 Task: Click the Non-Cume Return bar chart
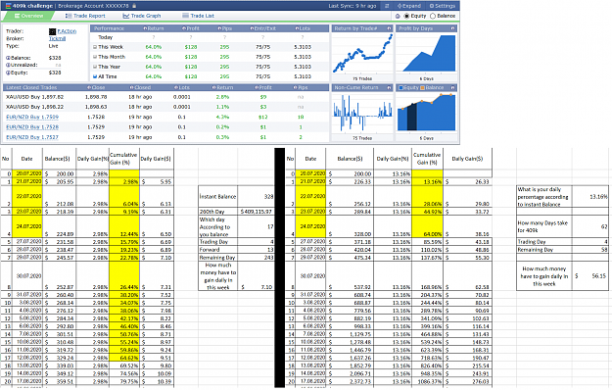362,114
